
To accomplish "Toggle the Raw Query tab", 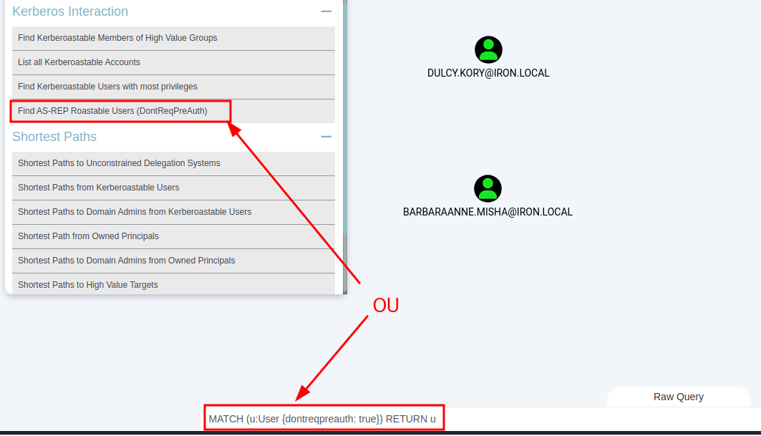I will coord(678,397).
